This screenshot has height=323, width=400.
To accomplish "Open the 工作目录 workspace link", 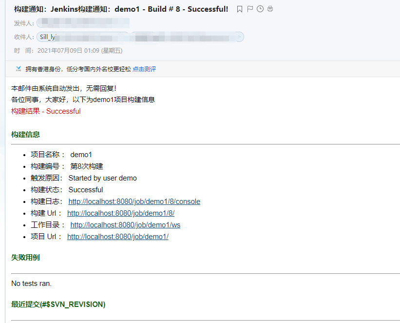I will [x=125, y=225].
